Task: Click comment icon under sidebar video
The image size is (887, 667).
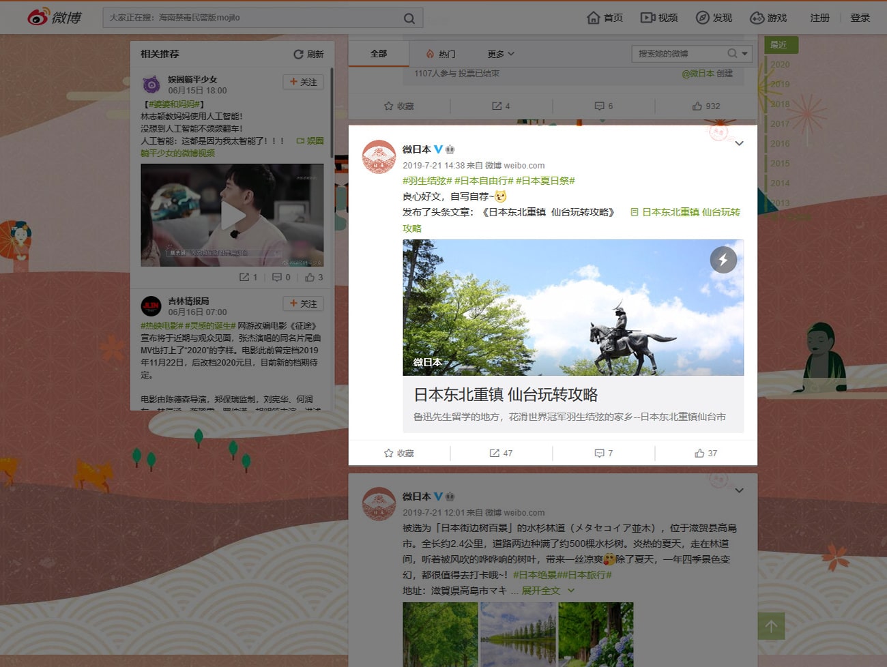Action: pyautogui.click(x=281, y=277)
